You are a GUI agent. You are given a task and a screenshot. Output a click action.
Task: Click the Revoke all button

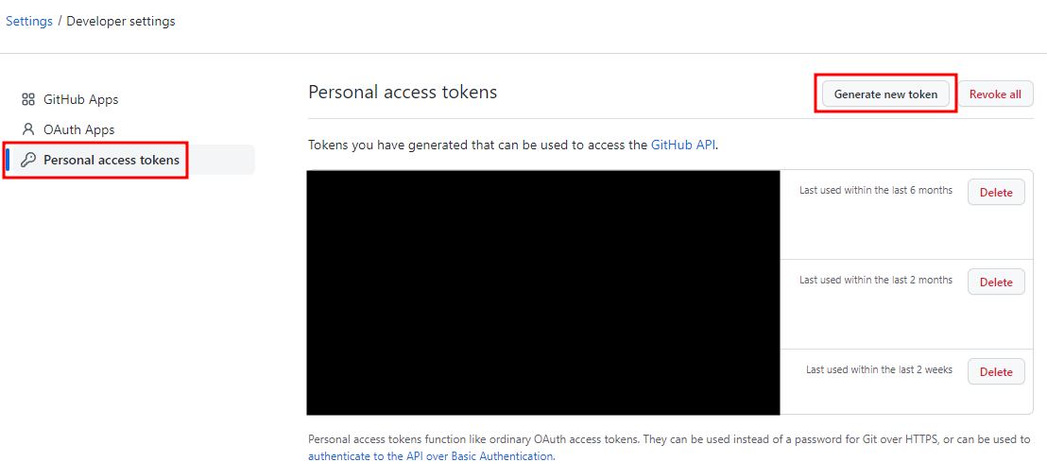(x=995, y=94)
